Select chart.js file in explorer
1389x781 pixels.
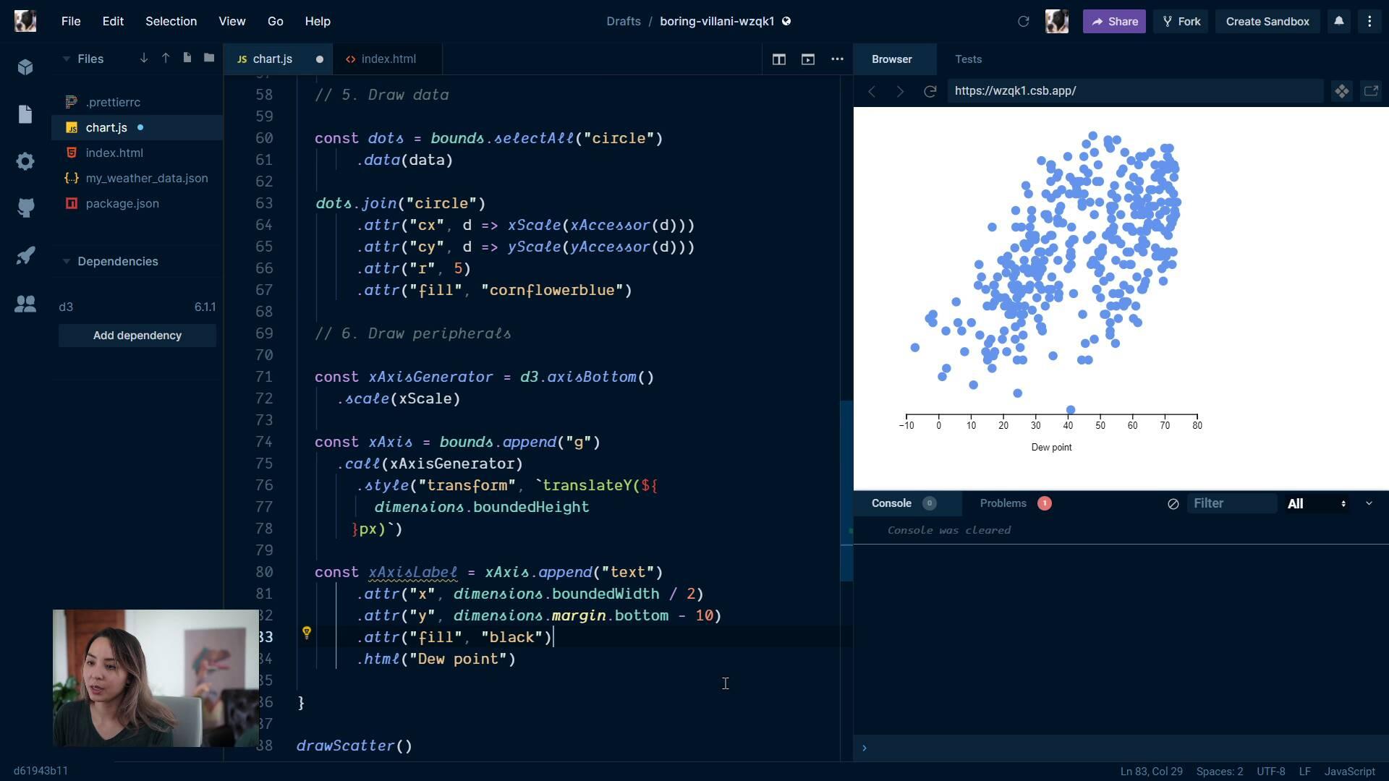click(107, 127)
